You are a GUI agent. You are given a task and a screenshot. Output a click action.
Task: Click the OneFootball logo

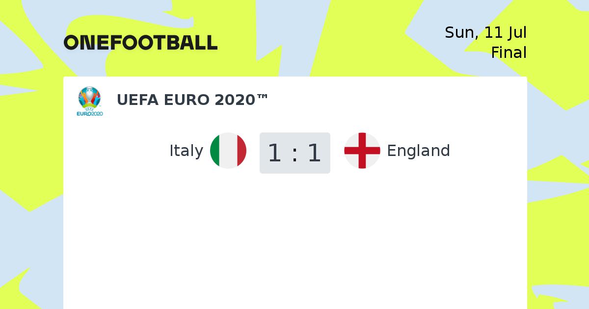click(x=140, y=42)
